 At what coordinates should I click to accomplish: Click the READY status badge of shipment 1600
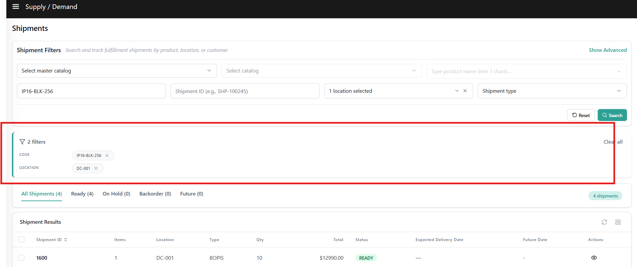pyautogui.click(x=366, y=258)
